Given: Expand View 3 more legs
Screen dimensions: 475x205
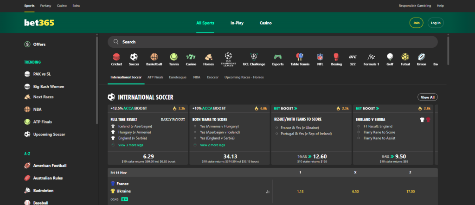Looking at the screenshot, I should pyautogui.click(x=130, y=145).
